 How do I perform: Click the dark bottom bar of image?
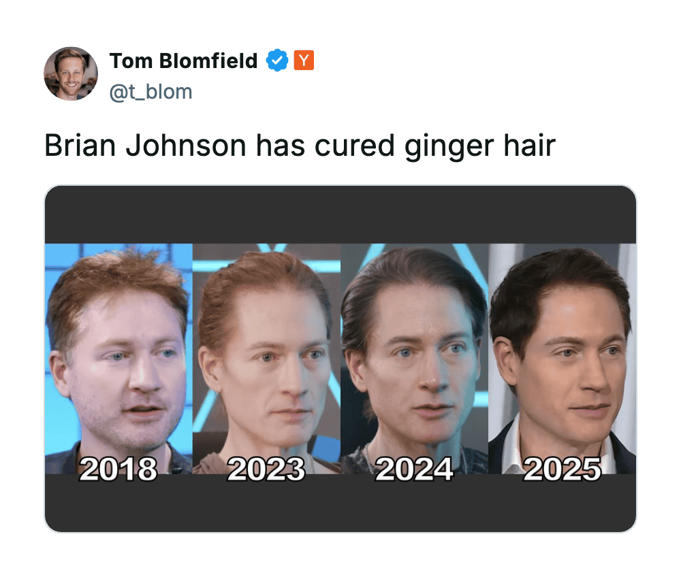[340, 504]
